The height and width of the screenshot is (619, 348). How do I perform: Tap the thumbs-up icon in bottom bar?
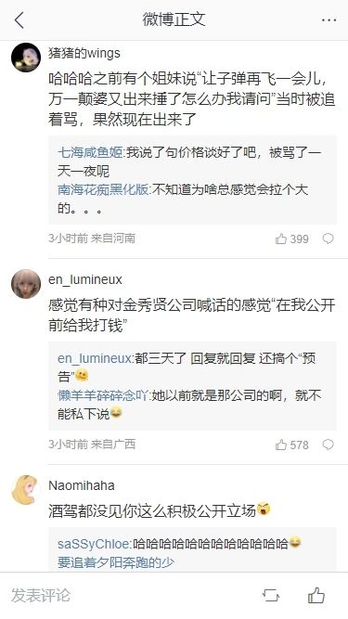click(316, 595)
